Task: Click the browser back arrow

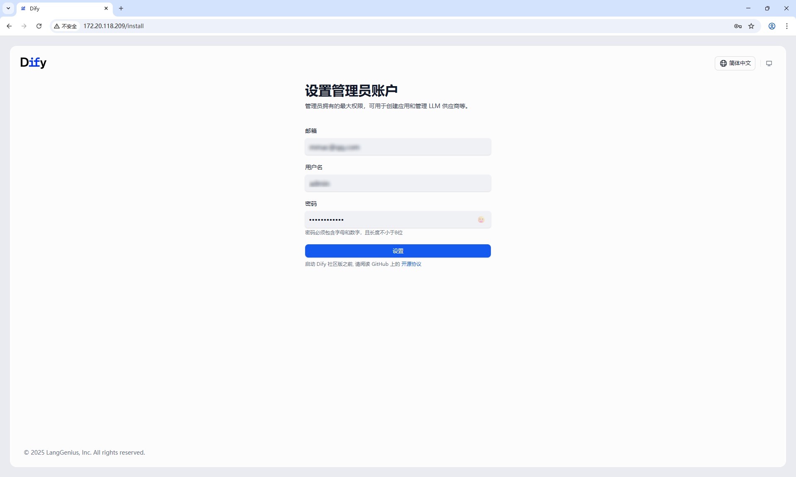Action: coord(9,26)
